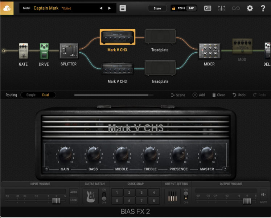Select the SPLITTER module
This screenshot has height=218, width=271.
[69, 51]
